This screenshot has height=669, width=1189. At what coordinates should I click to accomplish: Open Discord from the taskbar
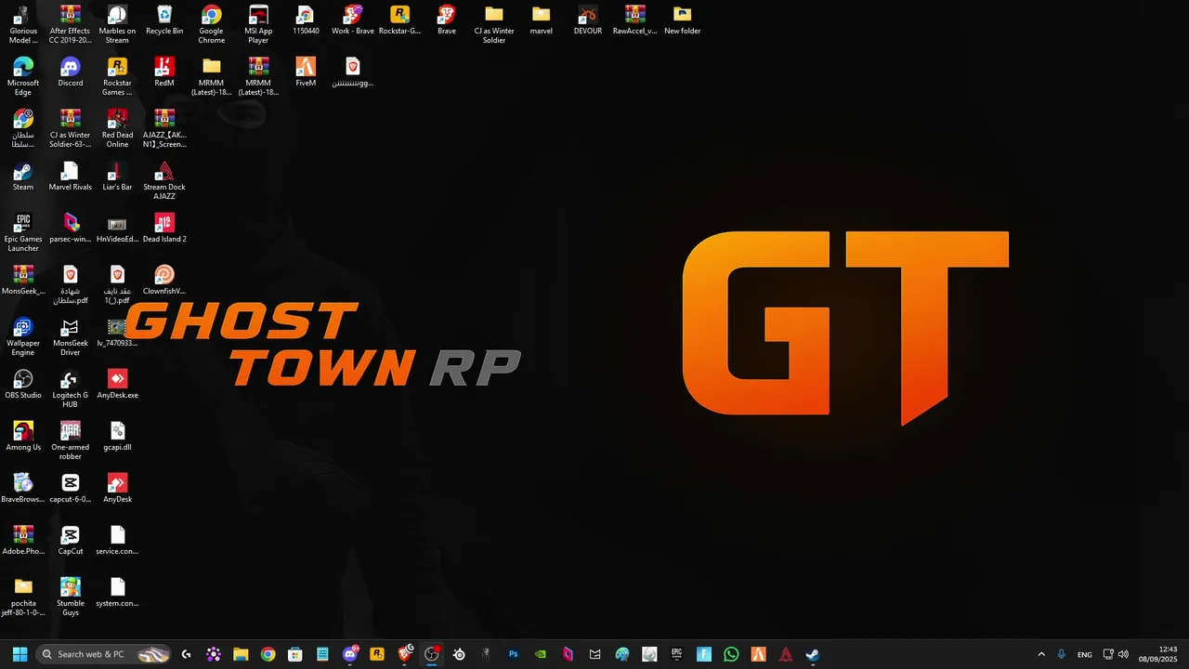pos(350,654)
